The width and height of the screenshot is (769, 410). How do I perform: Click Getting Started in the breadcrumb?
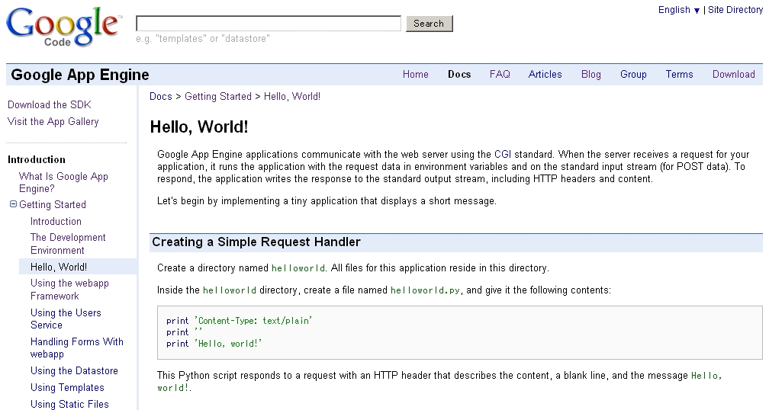[x=217, y=97]
